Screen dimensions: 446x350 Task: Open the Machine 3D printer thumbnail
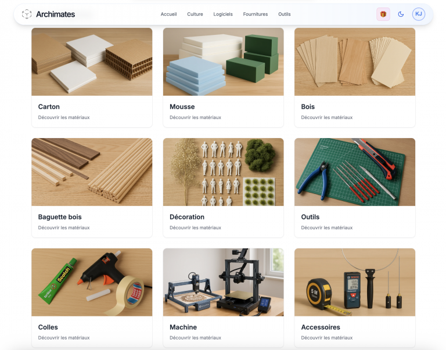coord(223,282)
